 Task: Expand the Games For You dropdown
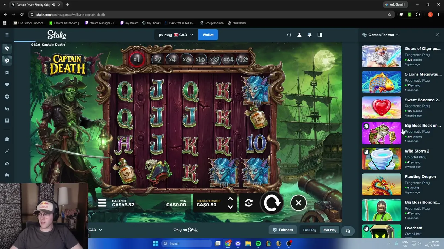tap(398, 35)
